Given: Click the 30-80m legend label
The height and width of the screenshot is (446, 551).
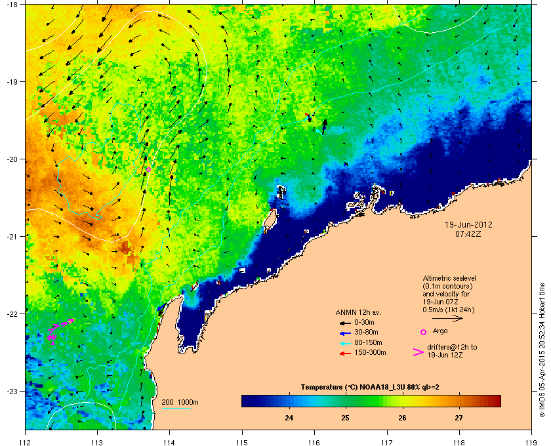Looking at the screenshot, I should 366,332.
